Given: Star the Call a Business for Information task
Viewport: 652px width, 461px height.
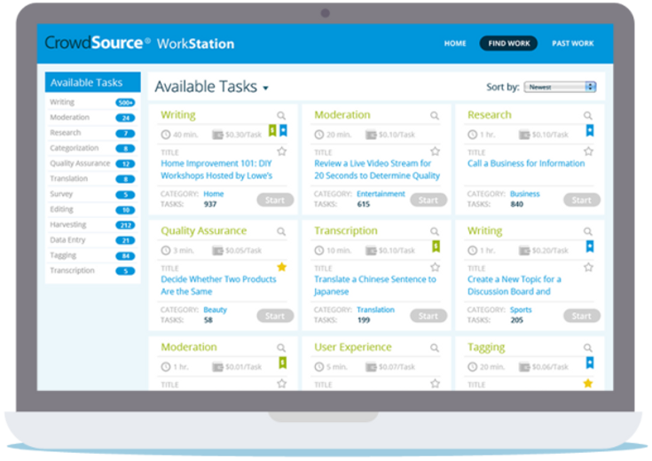Looking at the screenshot, I should point(588,152).
